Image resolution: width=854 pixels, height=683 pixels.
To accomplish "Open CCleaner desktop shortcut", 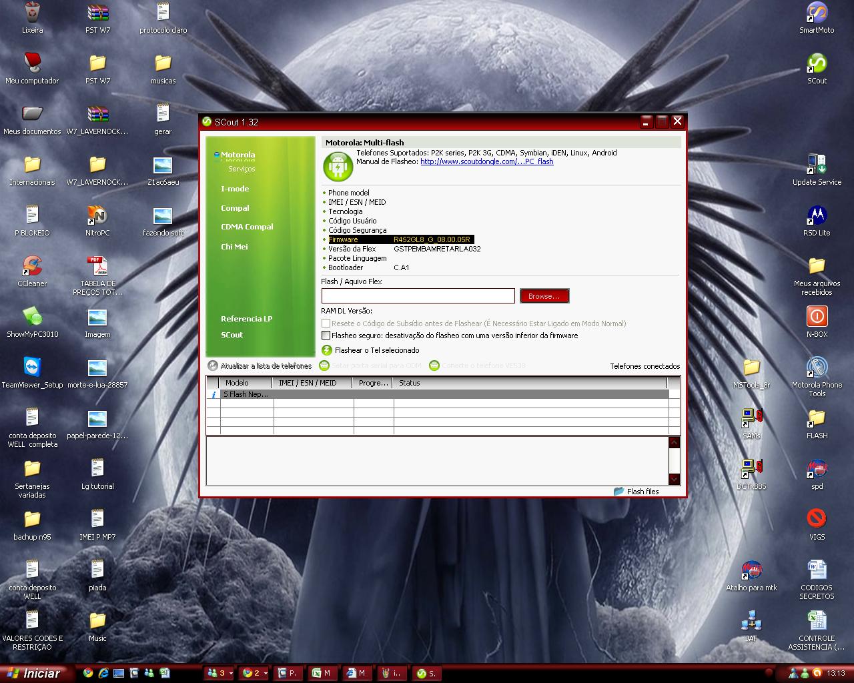I will (x=32, y=266).
